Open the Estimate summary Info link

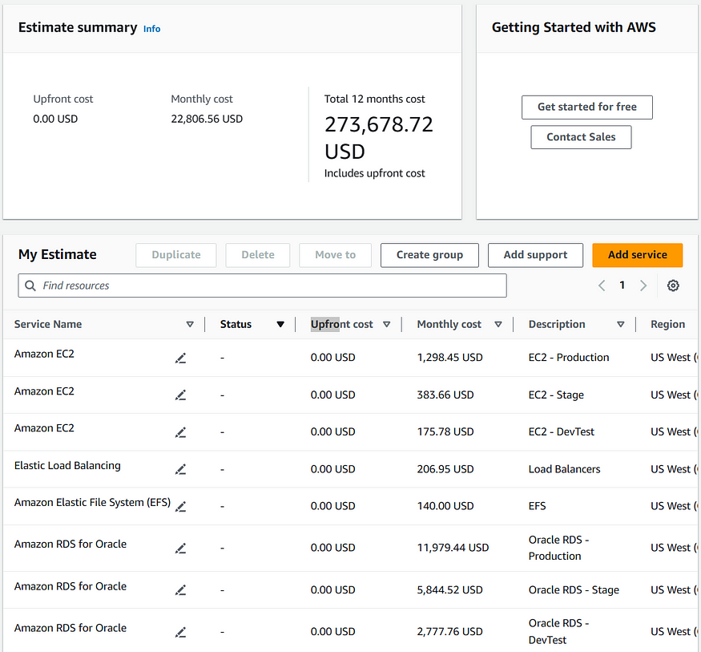tap(151, 29)
